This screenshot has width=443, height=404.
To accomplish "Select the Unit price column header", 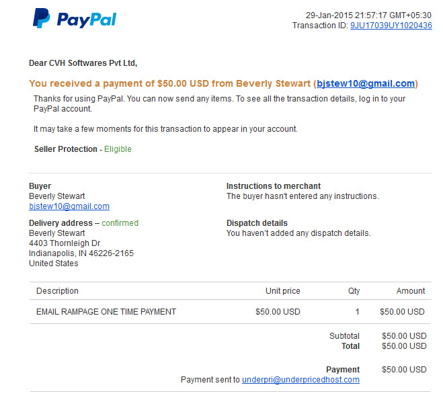I will click(283, 290).
